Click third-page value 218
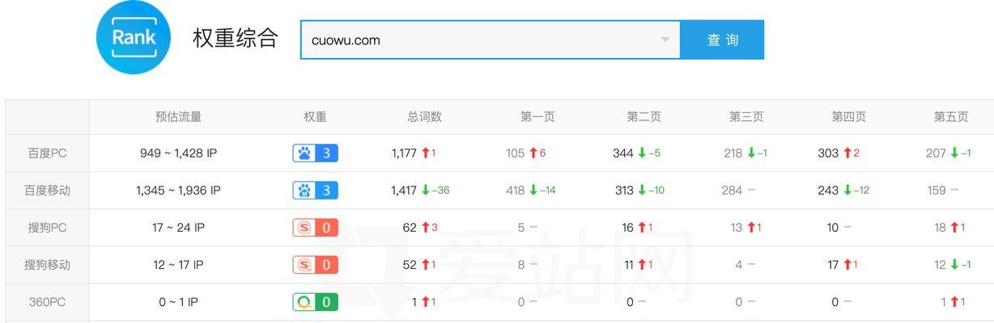Screen dimensions: 994x323 point(733,153)
